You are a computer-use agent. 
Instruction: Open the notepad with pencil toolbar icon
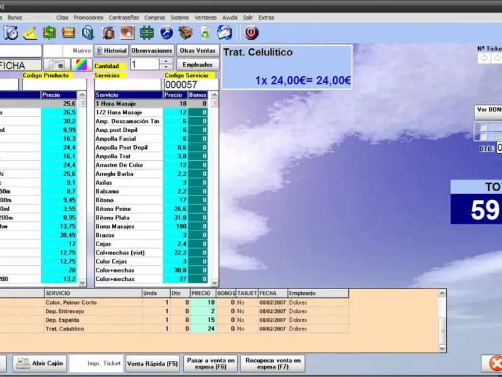tap(30, 33)
